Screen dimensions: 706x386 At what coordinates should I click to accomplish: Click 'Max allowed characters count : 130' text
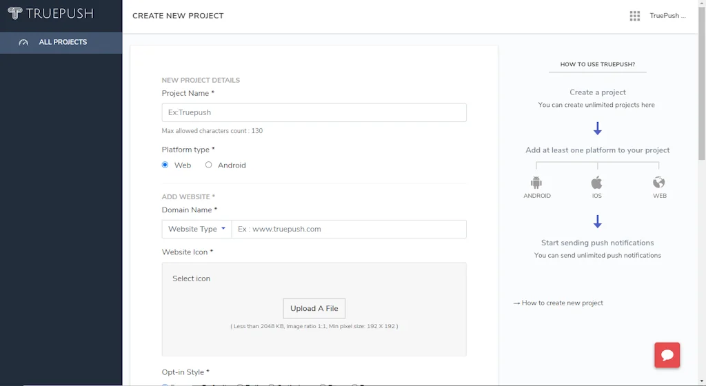212,131
